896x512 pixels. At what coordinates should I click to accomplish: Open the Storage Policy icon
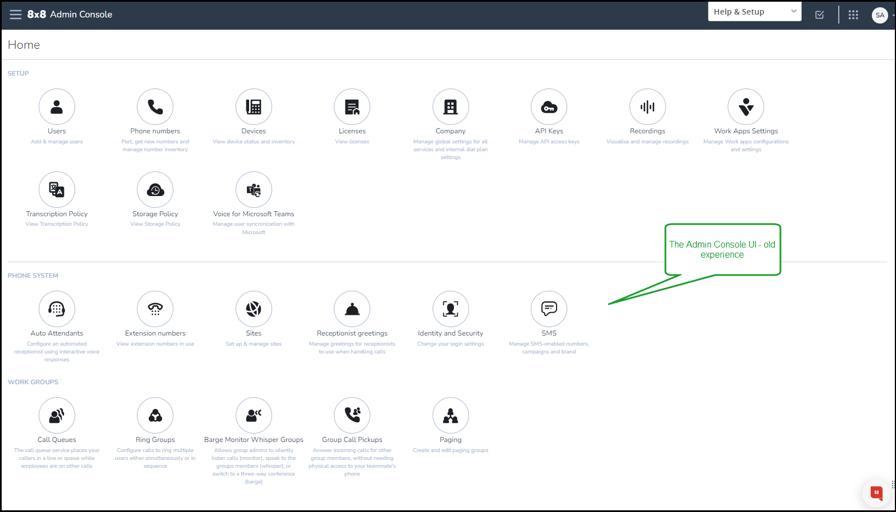tap(155, 189)
